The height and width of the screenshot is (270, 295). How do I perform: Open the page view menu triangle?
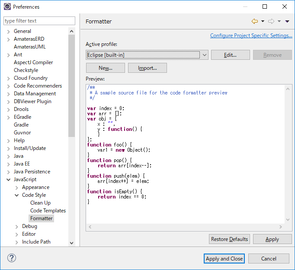tap(287, 21)
